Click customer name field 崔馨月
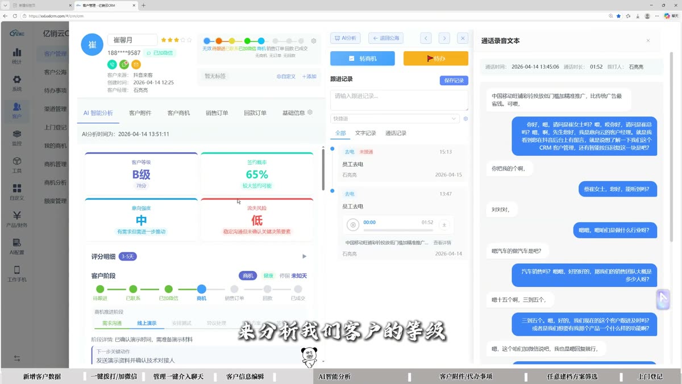Screen dimensions: 682x384 pyautogui.click(x=132, y=40)
